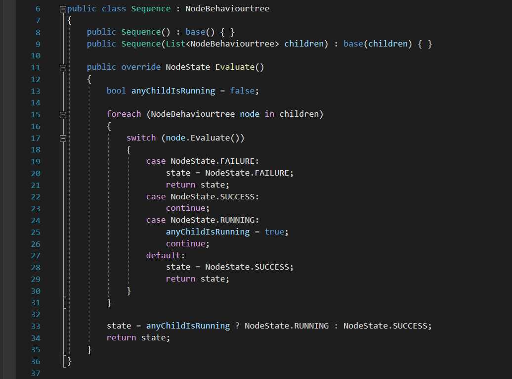Image resolution: width=512 pixels, height=379 pixels.
Task: Collapse the switch statement block
Action: pyautogui.click(x=63, y=138)
